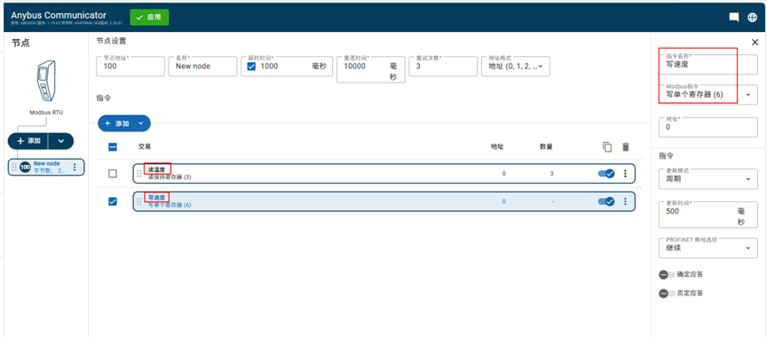Click the Modbus RTU device image
This screenshot has height=337, width=767.
point(46,81)
